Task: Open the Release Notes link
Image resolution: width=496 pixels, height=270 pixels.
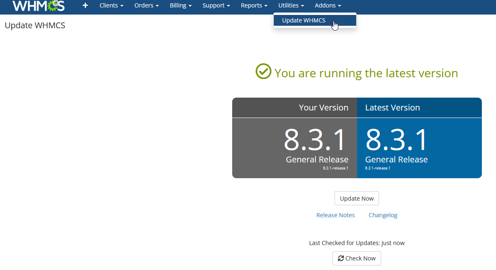Action: [x=336, y=215]
